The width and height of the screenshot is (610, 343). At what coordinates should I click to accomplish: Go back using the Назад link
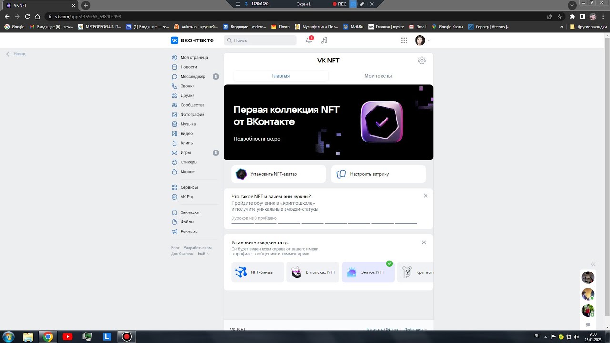click(x=16, y=54)
